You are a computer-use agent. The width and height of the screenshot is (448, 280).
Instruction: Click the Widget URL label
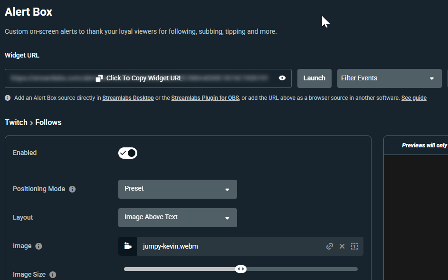pos(22,55)
